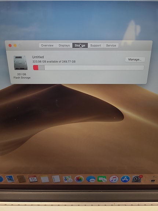The image size is (158, 211).
Task: Open Messages from the Dock
Action: pyautogui.click(x=91, y=179)
